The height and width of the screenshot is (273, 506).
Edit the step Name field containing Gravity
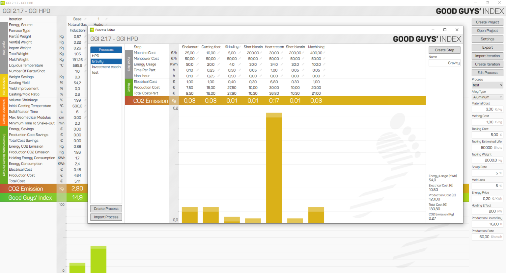click(444, 63)
